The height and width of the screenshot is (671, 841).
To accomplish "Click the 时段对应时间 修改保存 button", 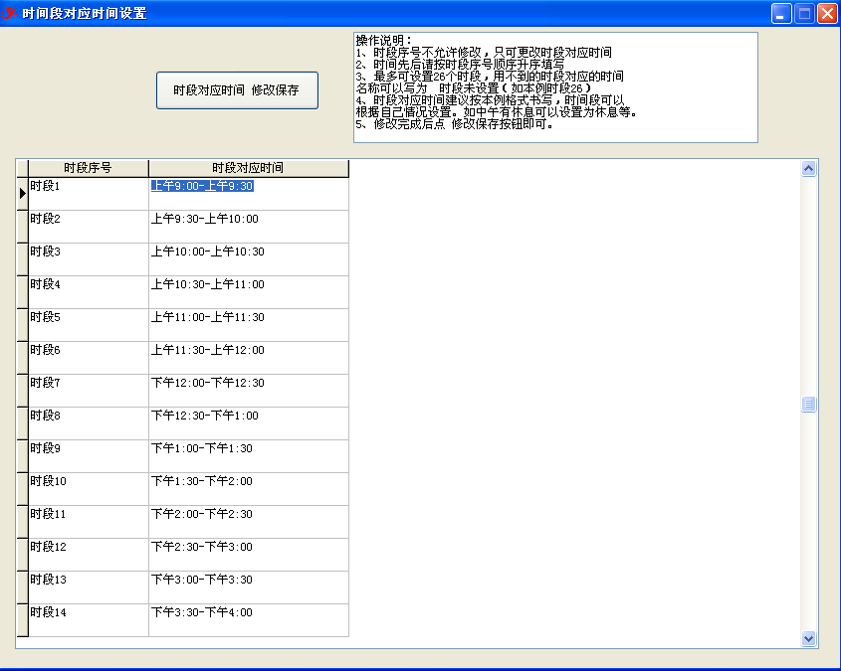I will (x=237, y=90).
